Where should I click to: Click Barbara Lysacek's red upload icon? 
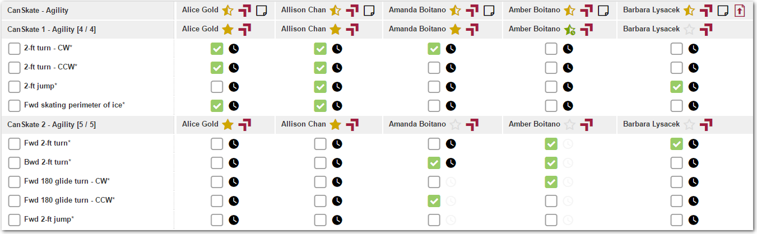point(739,10)
